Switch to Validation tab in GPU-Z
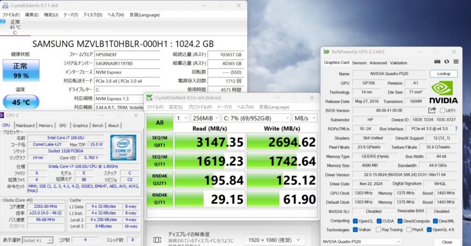 point(398,63)
